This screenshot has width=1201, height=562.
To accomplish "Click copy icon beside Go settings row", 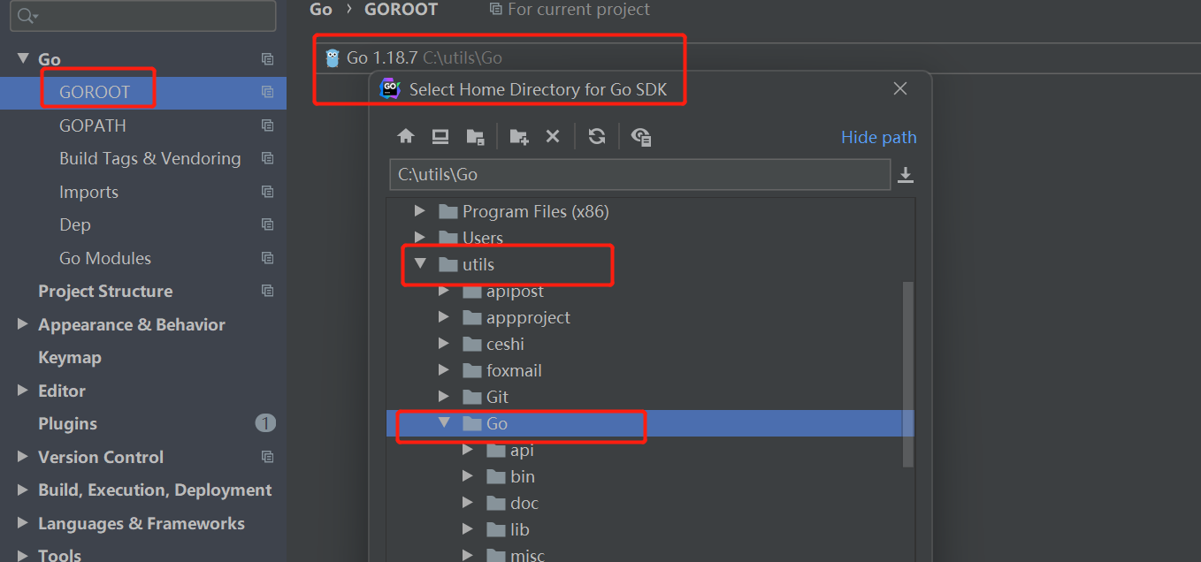I will click(267, 59).
